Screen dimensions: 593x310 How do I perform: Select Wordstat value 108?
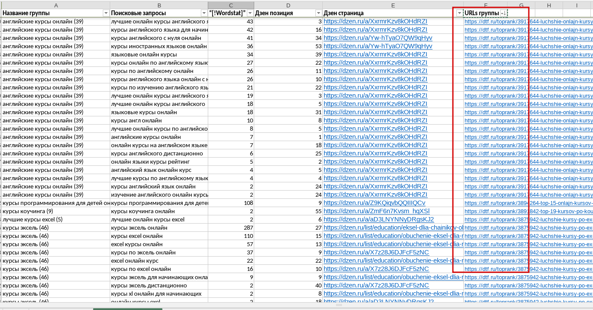point(230,203)
